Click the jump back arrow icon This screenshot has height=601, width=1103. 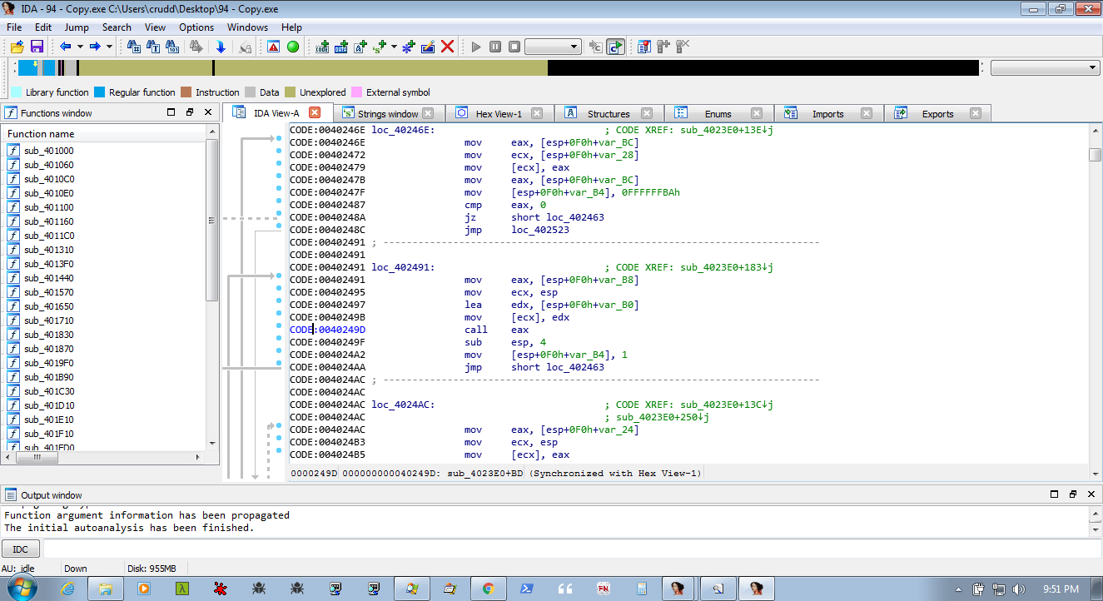[x=65, y=47]
